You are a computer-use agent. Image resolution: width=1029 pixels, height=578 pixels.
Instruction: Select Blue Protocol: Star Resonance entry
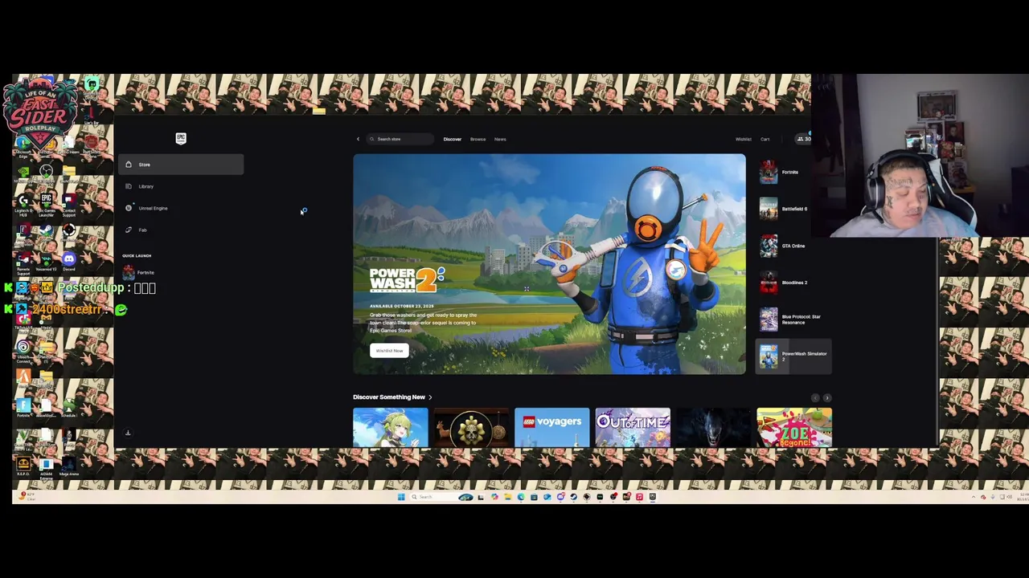pos(794,320)
